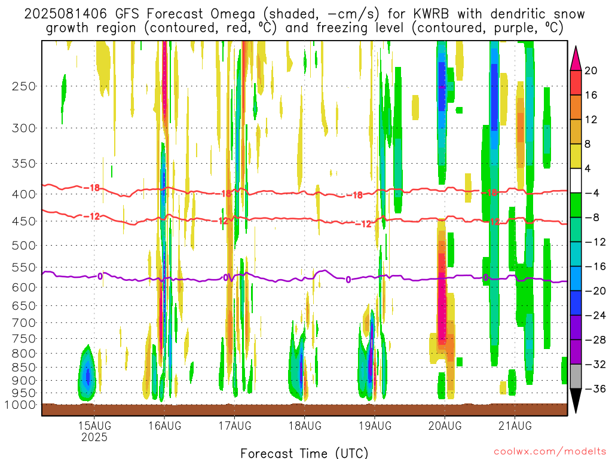
Task: Click the 2025 year label under 15AUG
Action: click(x=94, y=437)
